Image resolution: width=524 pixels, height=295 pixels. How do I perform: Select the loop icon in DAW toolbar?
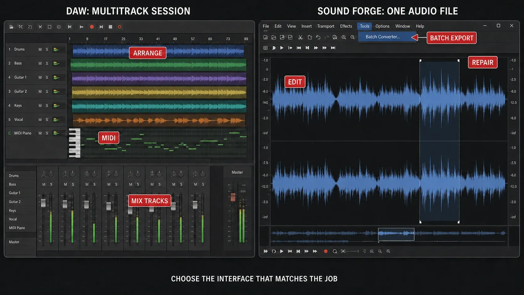[30, 27]
